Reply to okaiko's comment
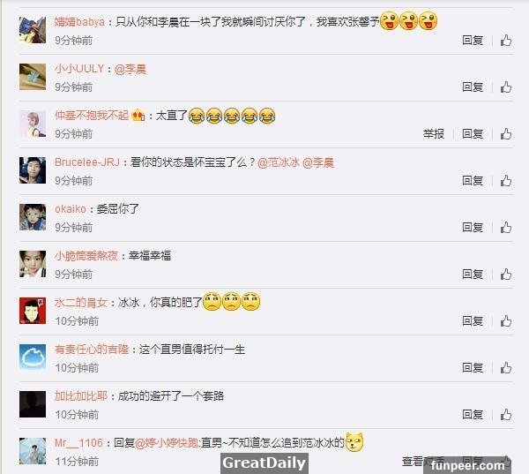The height and width of the screenshot is (474, 529). (473, 228)
